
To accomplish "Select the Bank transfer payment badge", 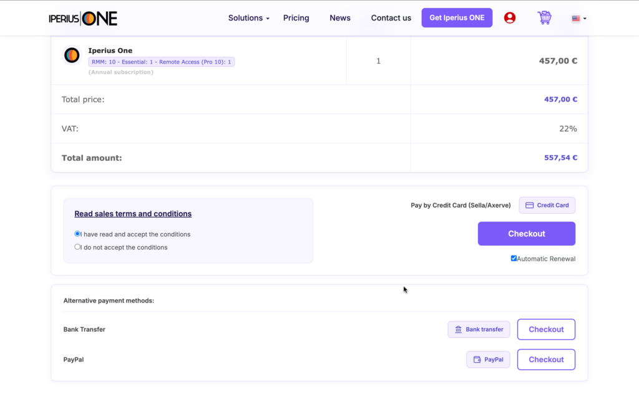I will click(x=479, y=329).
